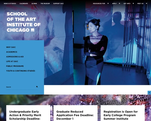This screenshot has width=151, height=121.
Task: Open the Apply menu label
Action: 114,4
